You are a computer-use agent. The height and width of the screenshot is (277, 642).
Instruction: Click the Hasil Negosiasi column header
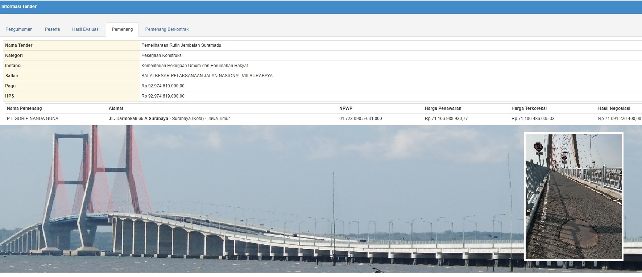click(614, 108)
